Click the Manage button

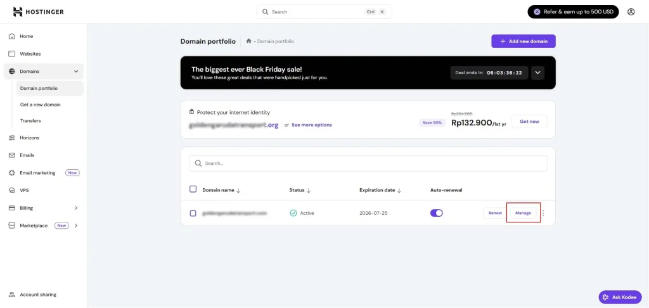point(523,213)
